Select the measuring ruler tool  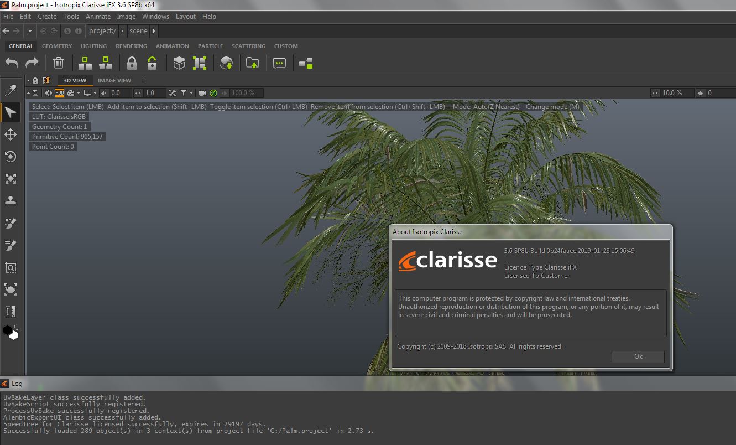pyautogui.click(x=11, y=312)
